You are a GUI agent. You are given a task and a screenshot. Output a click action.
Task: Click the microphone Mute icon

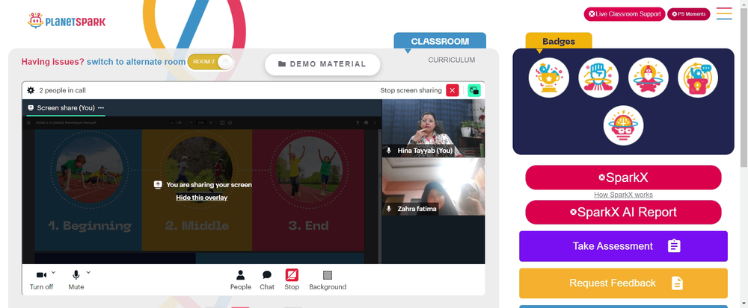[x=76, y=274]
